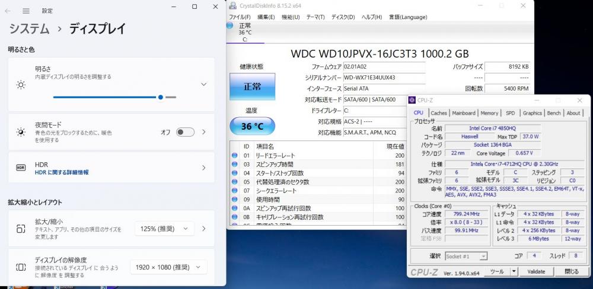Toggle the night light mode switch

[x=185, y=132]
